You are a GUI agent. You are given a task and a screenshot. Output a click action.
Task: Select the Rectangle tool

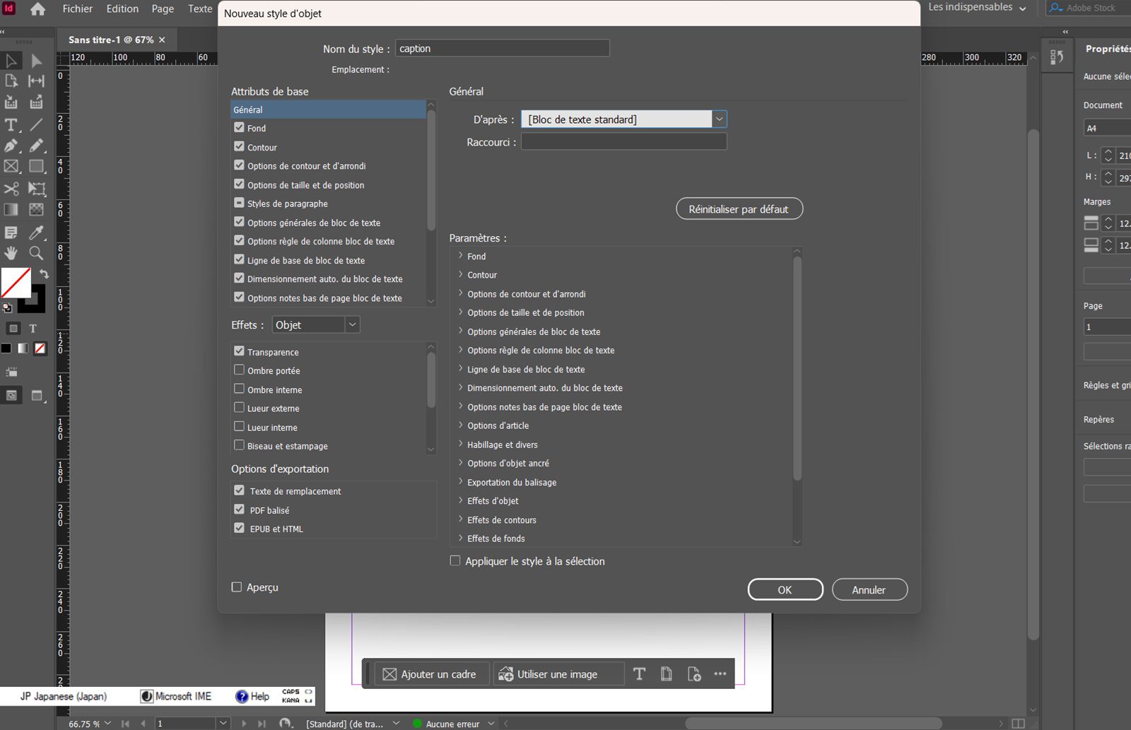click(x=36, y=167)
